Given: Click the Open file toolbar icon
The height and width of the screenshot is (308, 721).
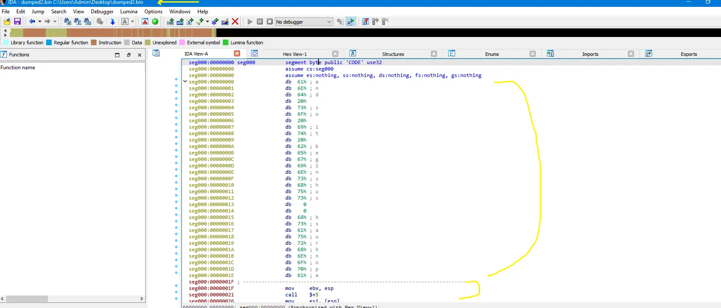Looking at the screenshot, I should tap(7, 22).
